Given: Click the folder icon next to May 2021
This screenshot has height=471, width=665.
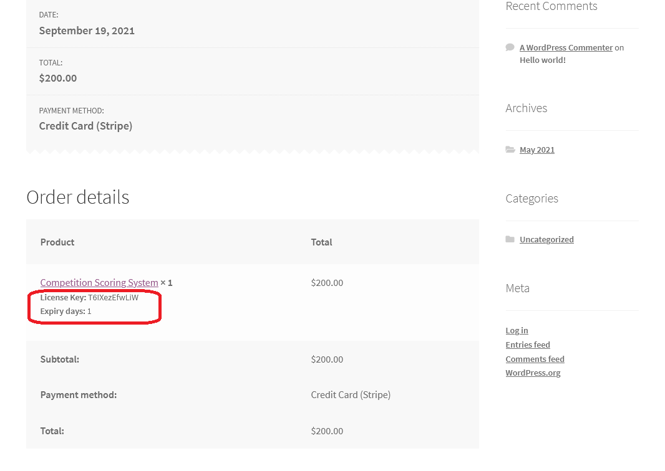Looking at the screenshot, I should click(x=510, y=150).
